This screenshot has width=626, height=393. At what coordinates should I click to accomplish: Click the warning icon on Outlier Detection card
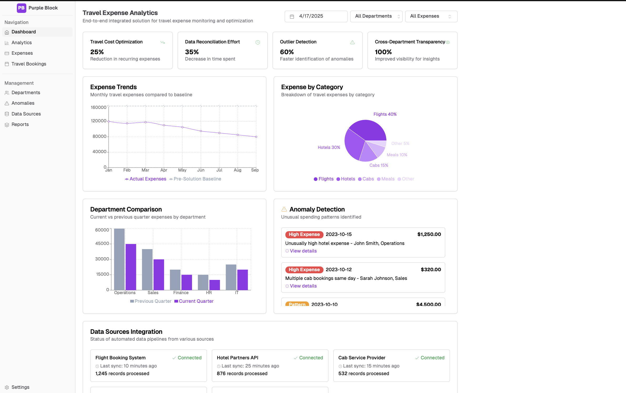pos(352,42)
